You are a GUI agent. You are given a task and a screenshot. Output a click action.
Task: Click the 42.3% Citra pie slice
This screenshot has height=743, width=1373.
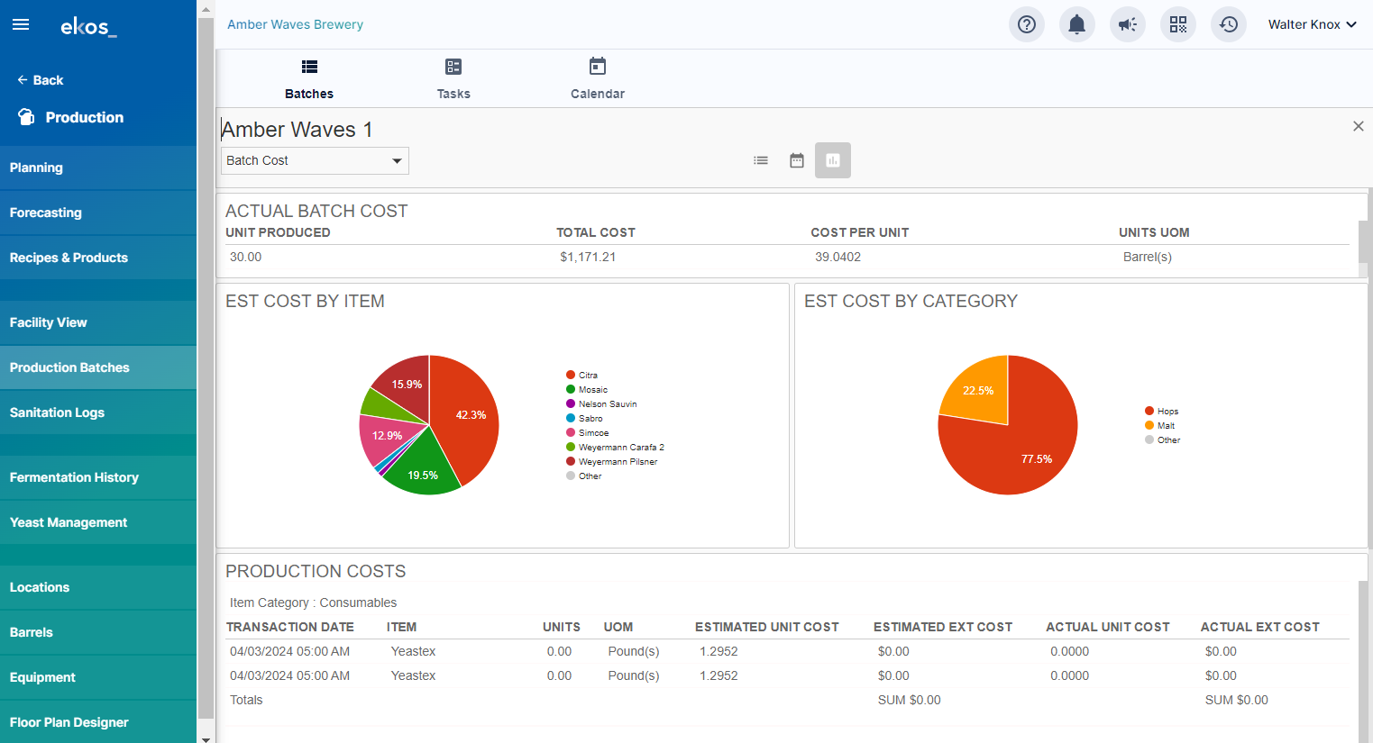(x=466, y=416)
